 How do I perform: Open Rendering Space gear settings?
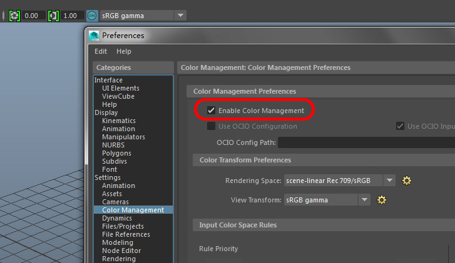[407, 181]
